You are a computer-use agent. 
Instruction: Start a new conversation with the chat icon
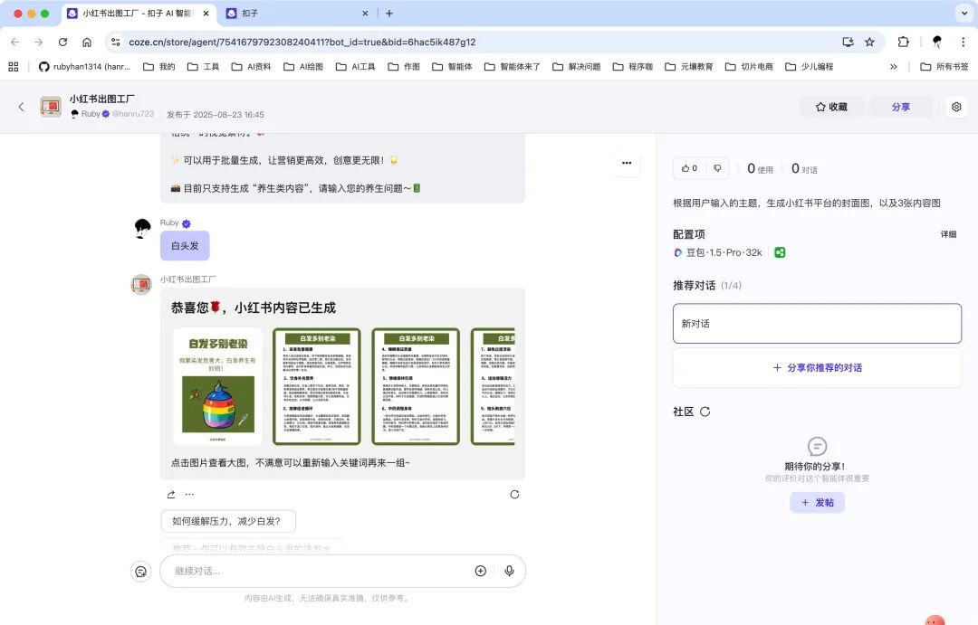point(140,571)
